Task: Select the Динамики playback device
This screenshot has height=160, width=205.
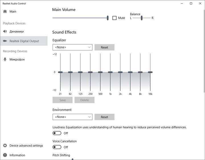Action: (17, 32)
